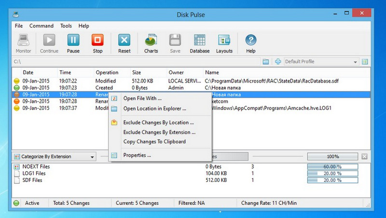This screenshot has width=386, height=218.
Task: Click the NOEXT Files category icon
Action: pos(16,167)
